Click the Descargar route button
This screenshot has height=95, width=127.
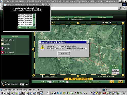[x=116, y=73]
